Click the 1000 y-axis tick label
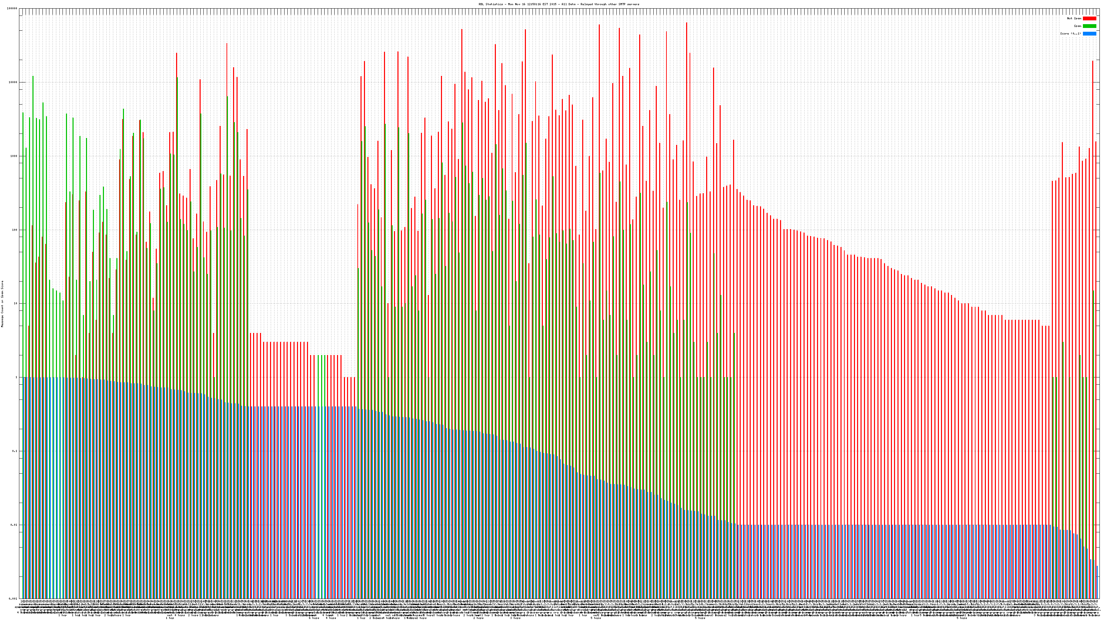Screen dimensions: 1105x621 click(x=14, y=156)
